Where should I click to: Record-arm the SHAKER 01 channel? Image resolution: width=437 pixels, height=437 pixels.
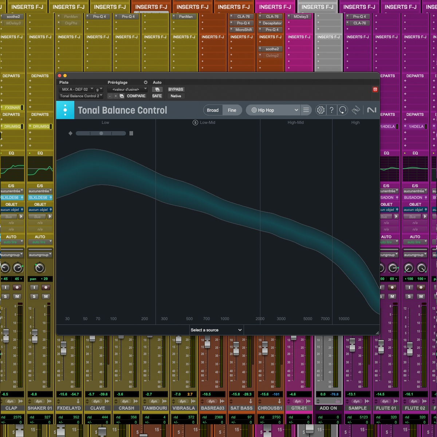pos(46,287)
